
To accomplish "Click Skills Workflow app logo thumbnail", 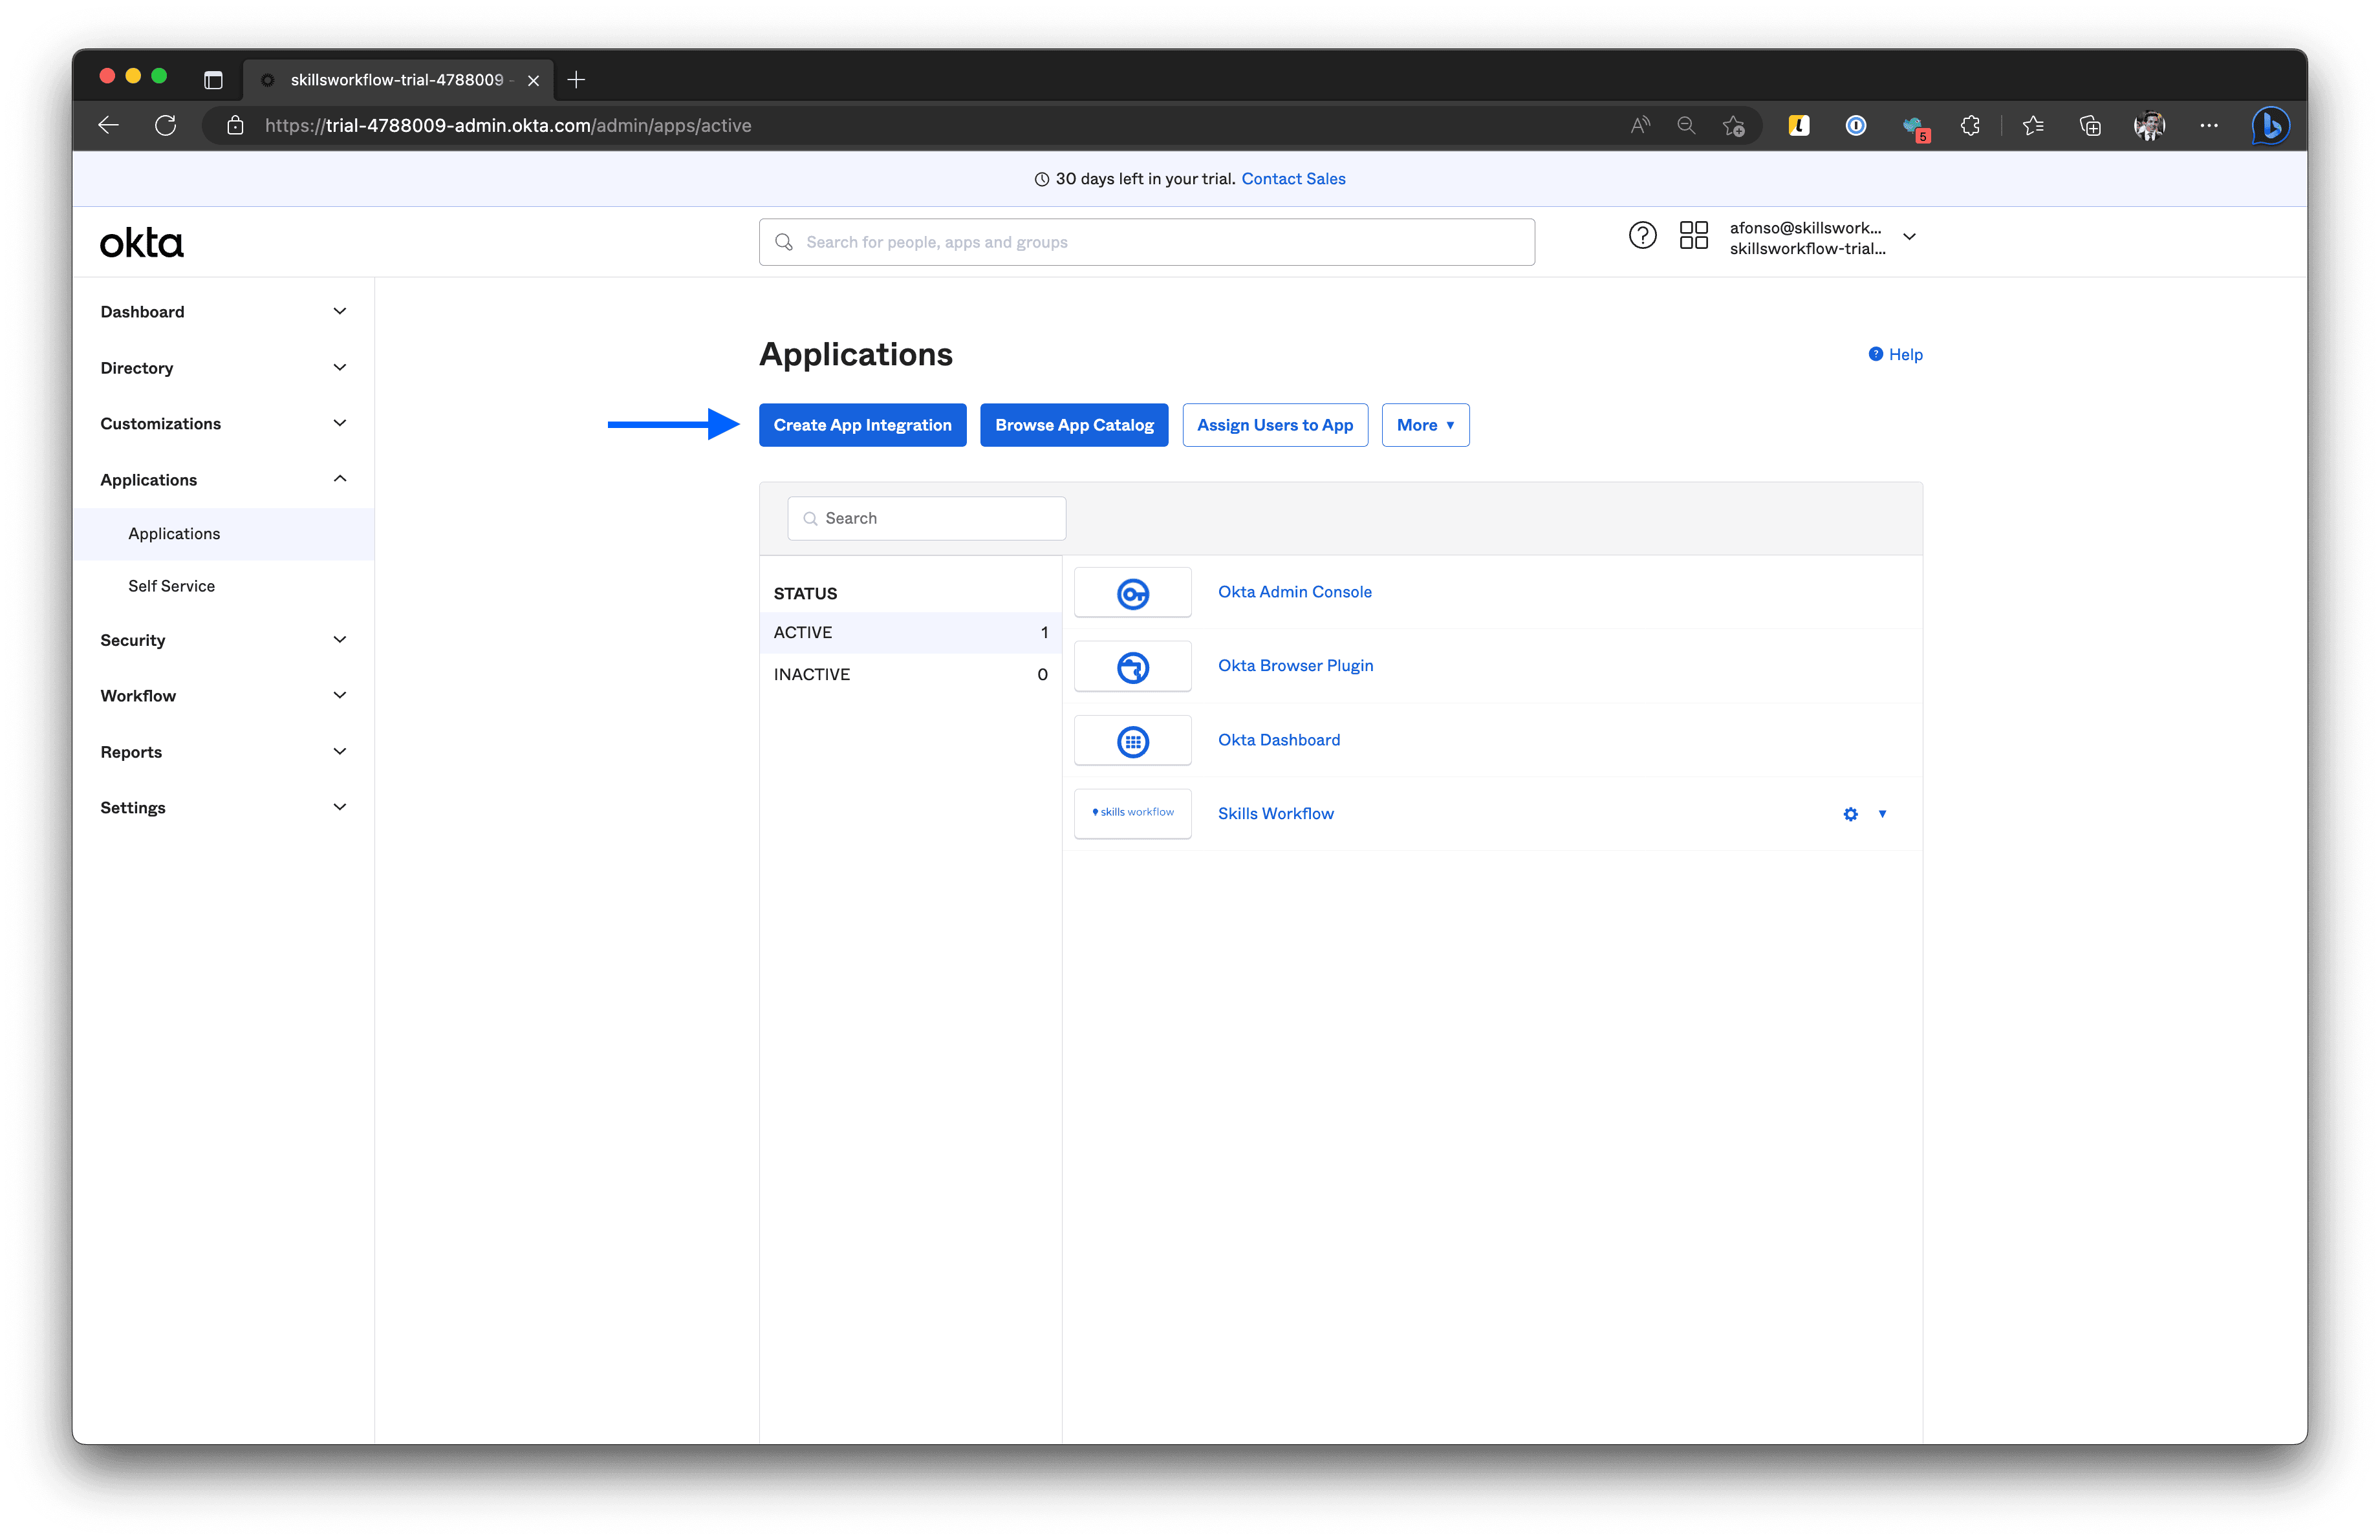I will 1132,813.
